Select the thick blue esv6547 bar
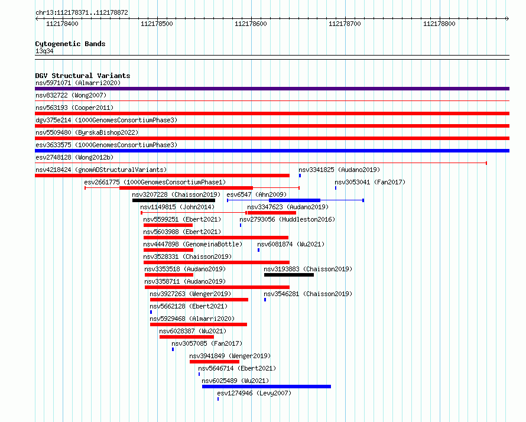Viewport: 526px width, 422px height. tap(294, 200)
